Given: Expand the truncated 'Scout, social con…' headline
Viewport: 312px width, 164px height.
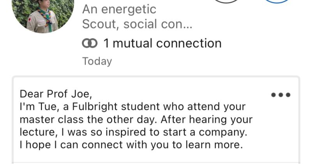Looking at the screenshot, I should tap(137, 24).
